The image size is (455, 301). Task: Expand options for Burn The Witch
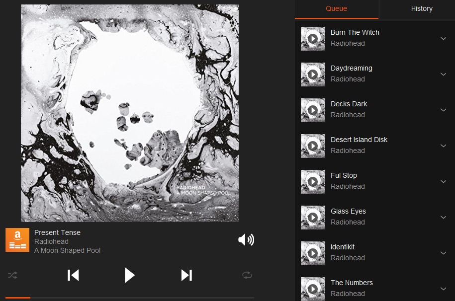[x=443, y=38]
